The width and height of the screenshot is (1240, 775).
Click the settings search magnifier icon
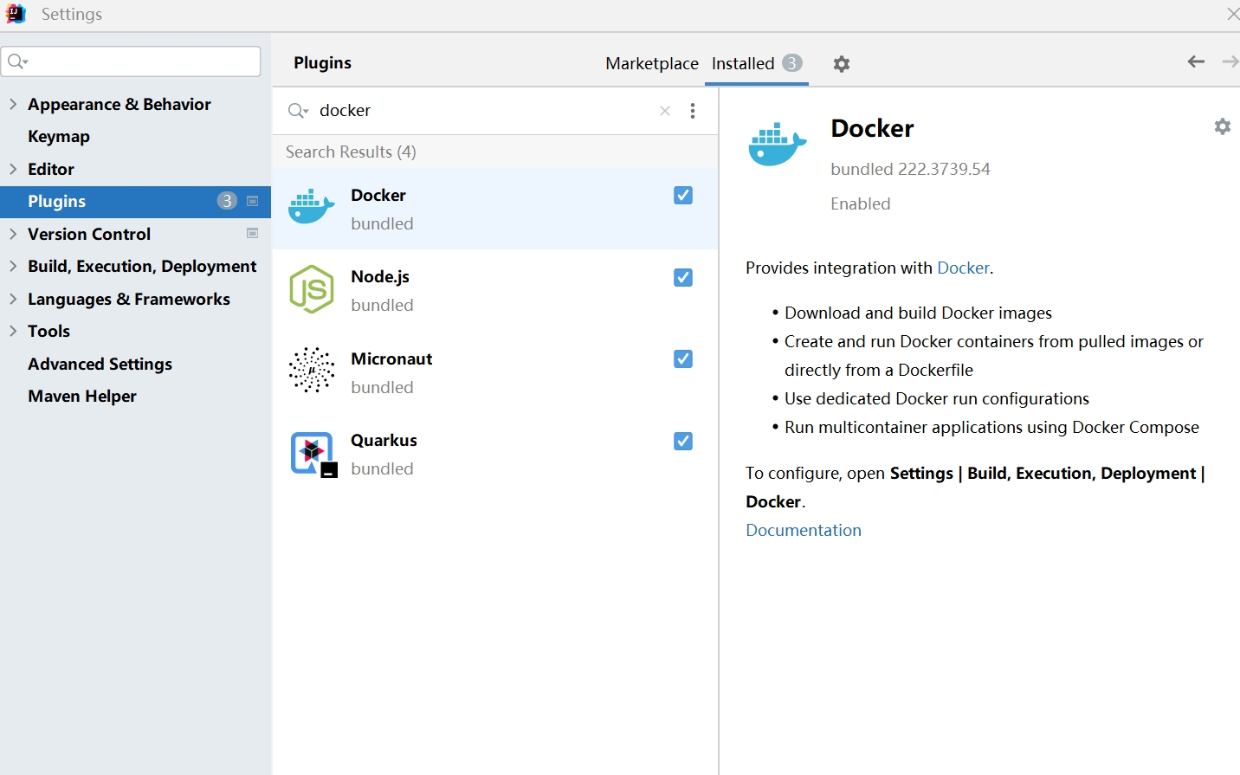[17, 61]
